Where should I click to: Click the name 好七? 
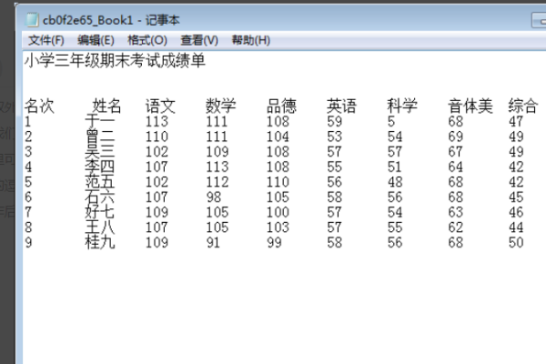coord(99,212)
